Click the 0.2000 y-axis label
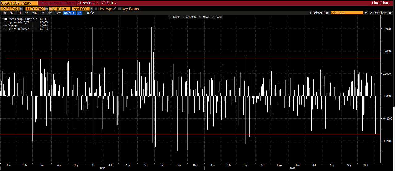This screenshot has width=395, height=171. point(387,51)
